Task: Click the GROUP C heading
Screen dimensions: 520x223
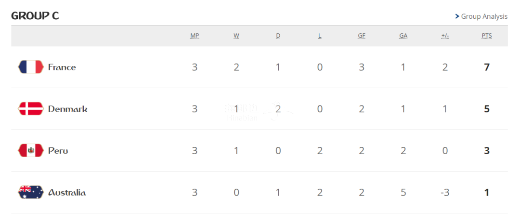Action: pos(35,15)
